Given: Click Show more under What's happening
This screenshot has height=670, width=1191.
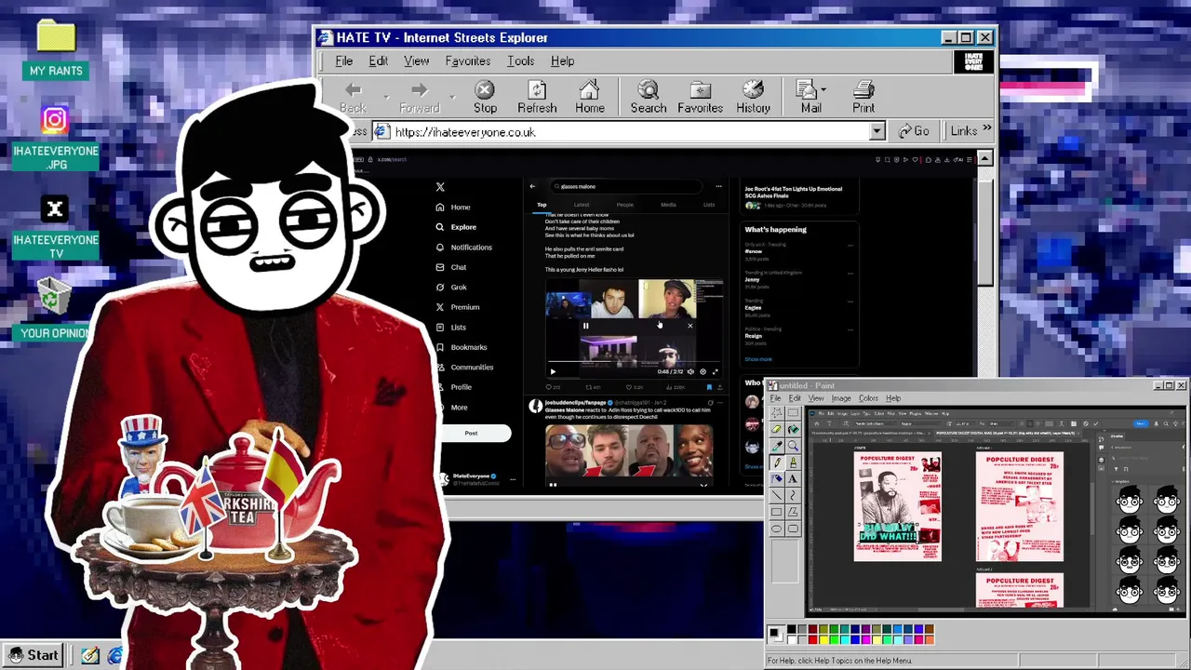Looking at the screenshot, I should [757, 359].
